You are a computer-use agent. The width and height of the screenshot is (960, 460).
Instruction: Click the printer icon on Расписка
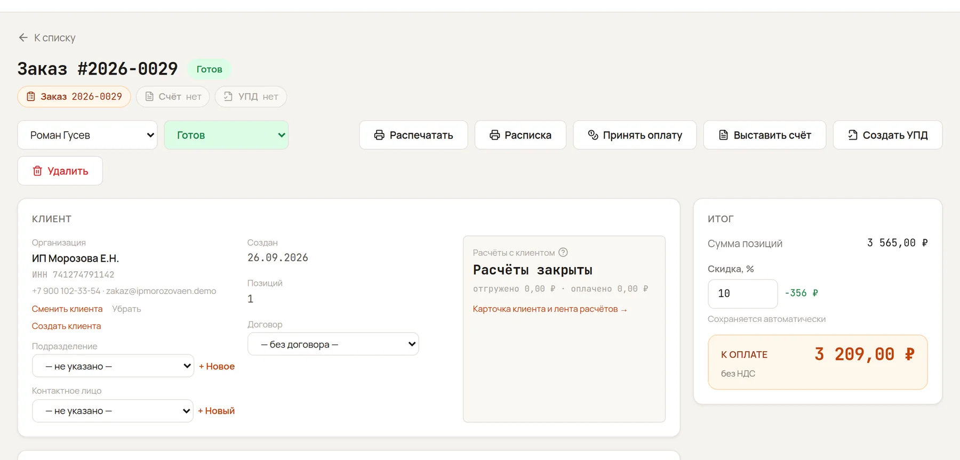click(x=494, y=135)
